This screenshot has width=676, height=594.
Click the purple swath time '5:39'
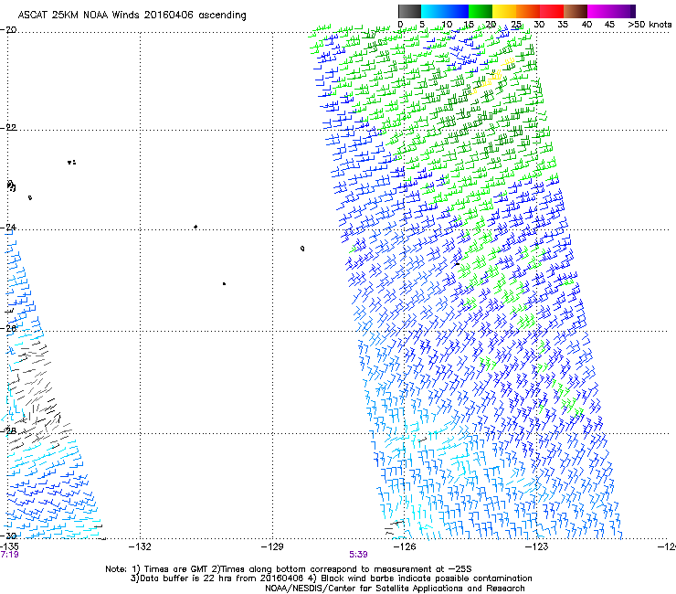click(358, 555)
